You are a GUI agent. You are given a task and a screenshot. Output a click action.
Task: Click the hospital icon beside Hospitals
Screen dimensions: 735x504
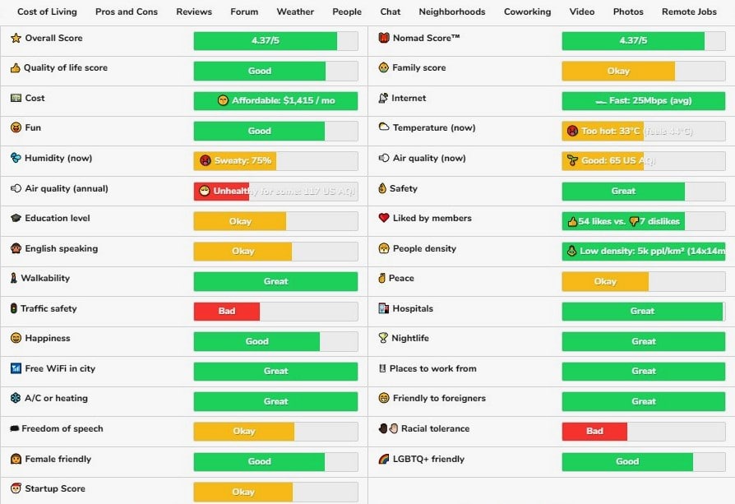coord(384,309)
